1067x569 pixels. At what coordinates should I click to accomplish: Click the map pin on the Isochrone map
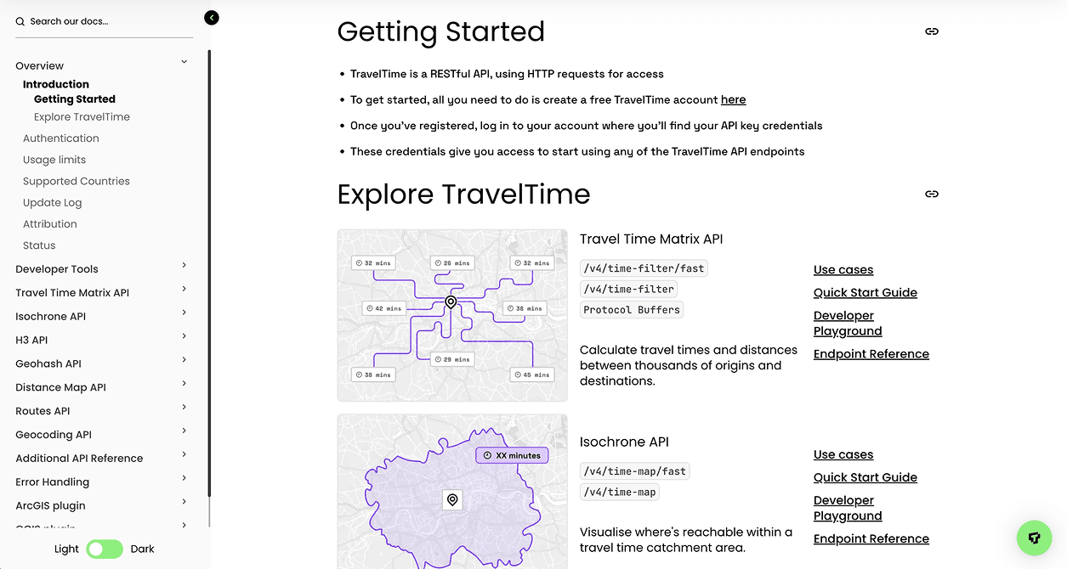click(452, 500)
